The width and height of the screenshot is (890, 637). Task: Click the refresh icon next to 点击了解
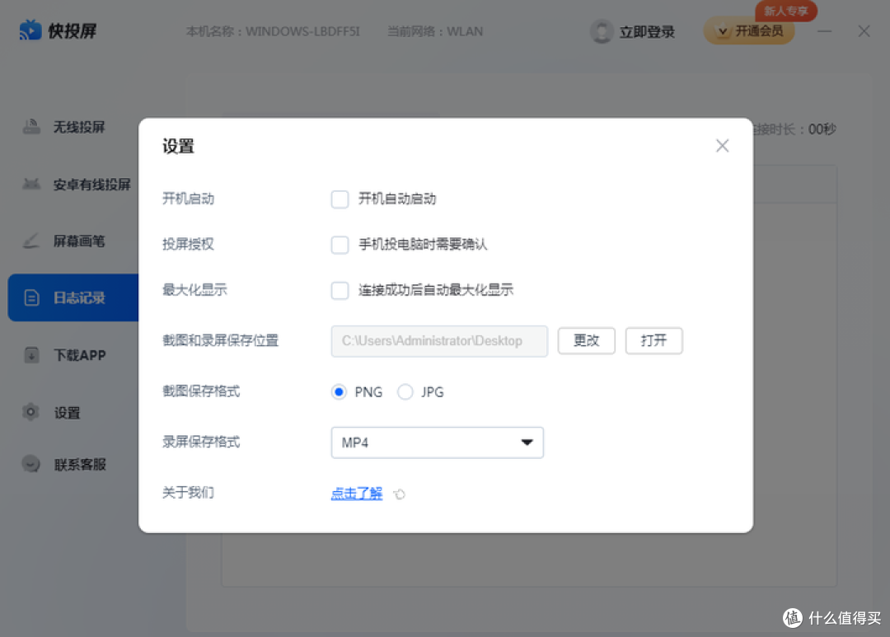tap(400, 494)
